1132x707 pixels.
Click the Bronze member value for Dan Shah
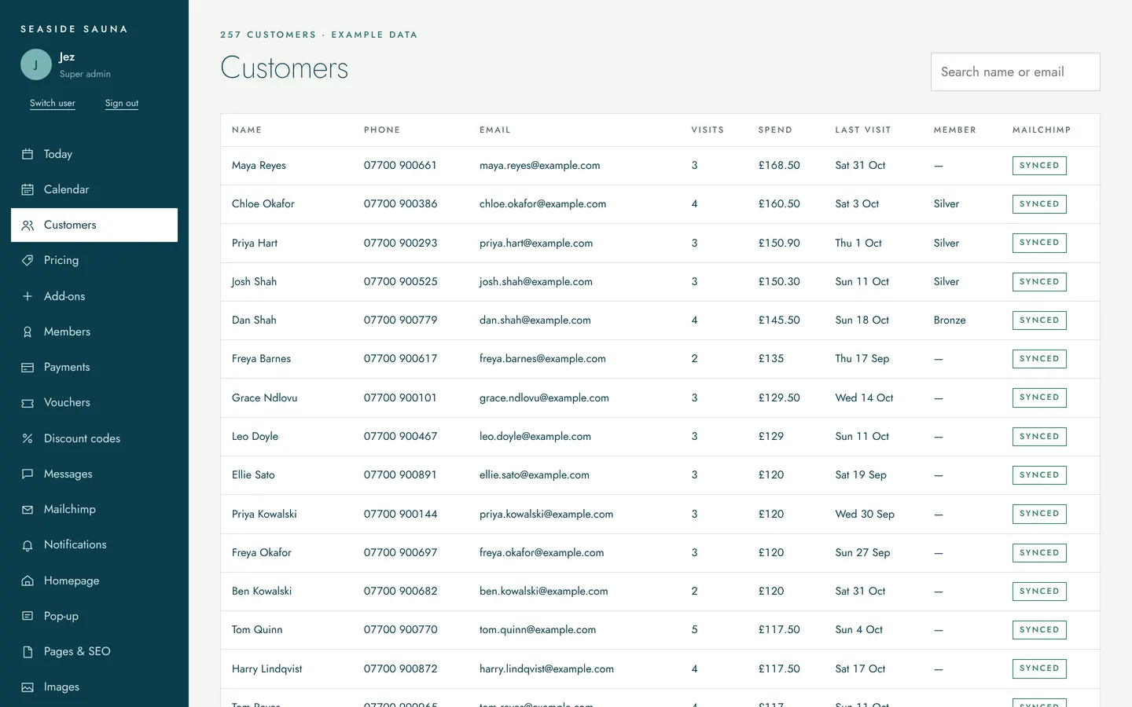(x=950, y=320)
